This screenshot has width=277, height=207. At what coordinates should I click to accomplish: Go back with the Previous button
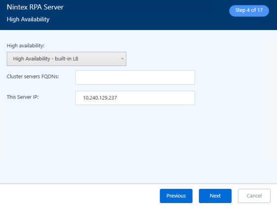(x=176, y=196)
